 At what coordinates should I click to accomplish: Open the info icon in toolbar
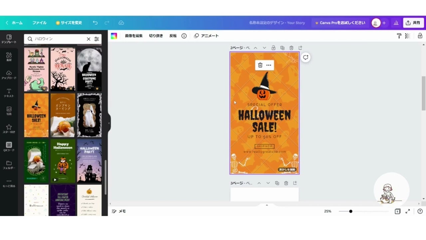184,36
